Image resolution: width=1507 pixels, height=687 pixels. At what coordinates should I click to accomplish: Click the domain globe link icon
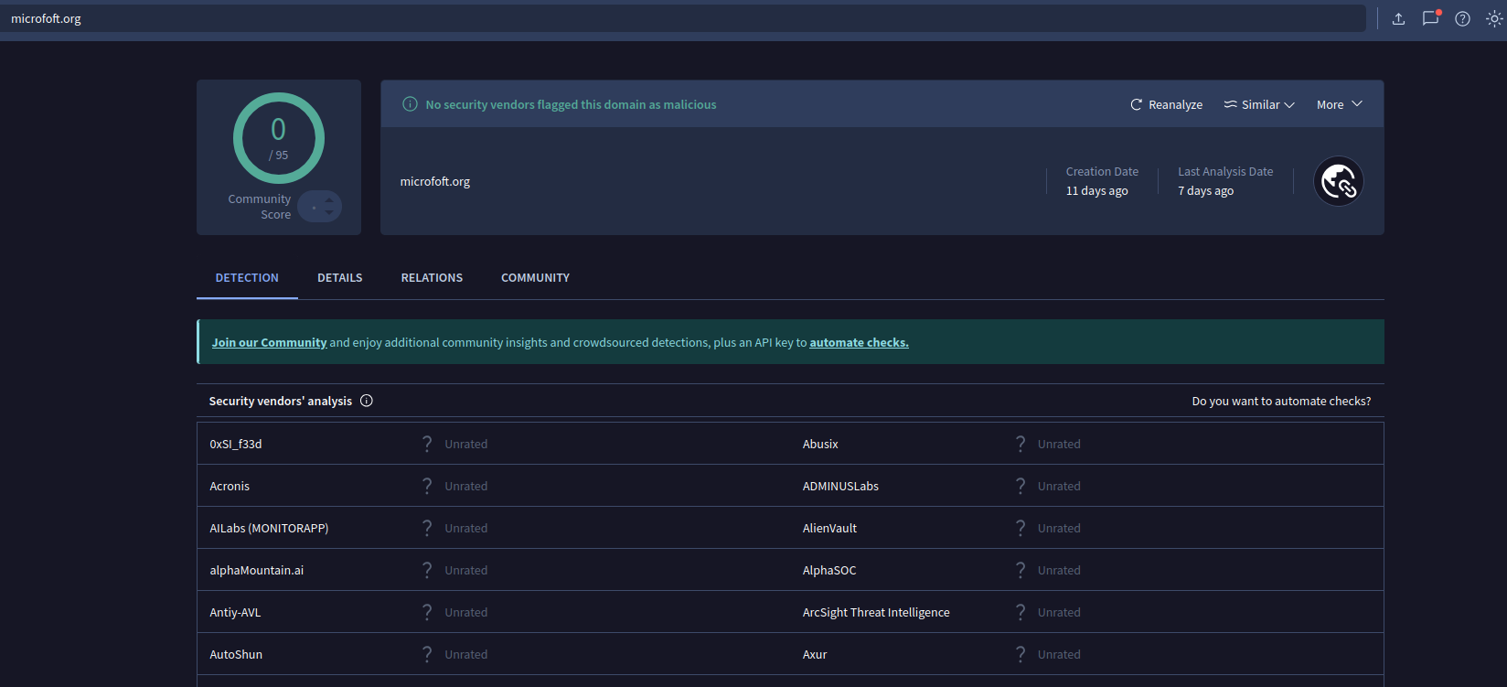[x=1338, y=181]
